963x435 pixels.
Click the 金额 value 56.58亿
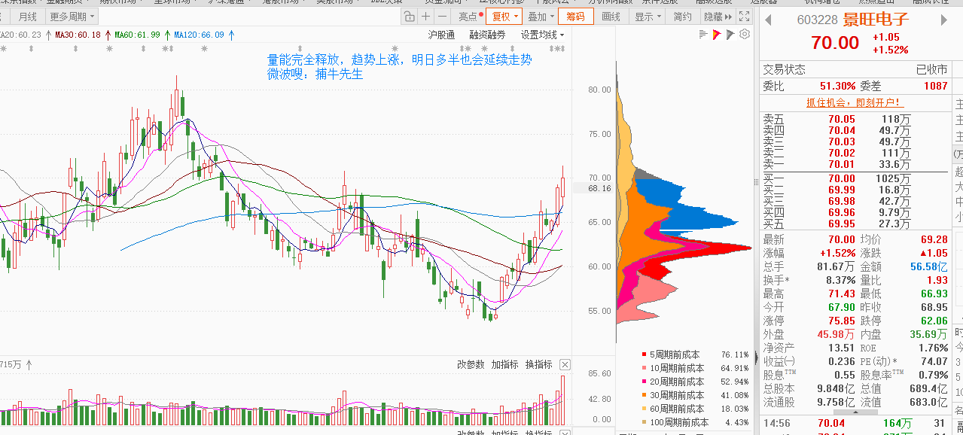point(929,266)
